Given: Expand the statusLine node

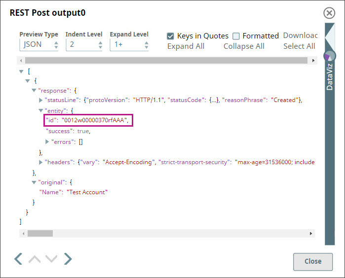Looking at the screenshot, I should (x=41, y=100).
